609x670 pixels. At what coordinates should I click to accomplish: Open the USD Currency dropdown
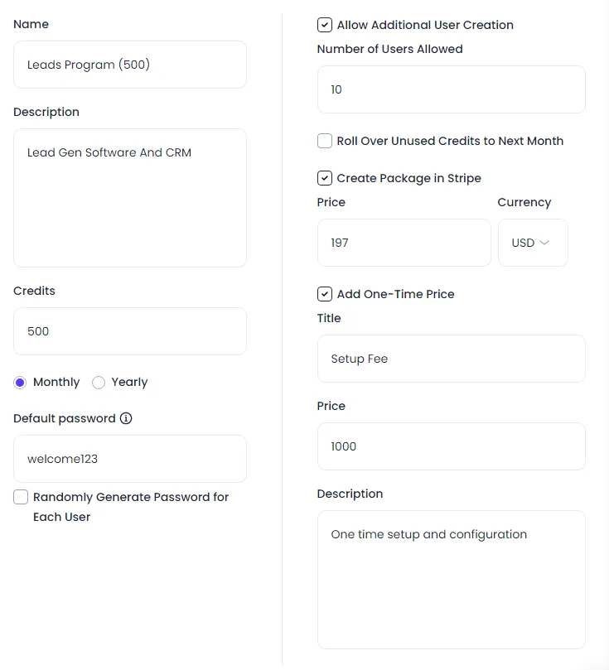coord(533,243)
